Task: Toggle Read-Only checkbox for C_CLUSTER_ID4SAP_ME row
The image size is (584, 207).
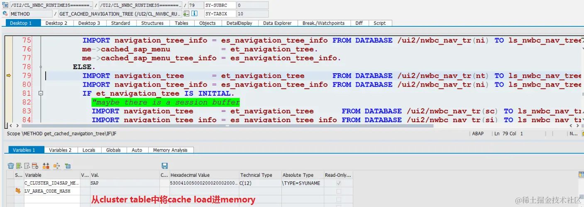Action: click(339, 183)
